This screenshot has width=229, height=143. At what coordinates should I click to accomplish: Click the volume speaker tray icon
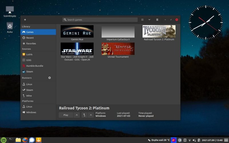[194, 140]
